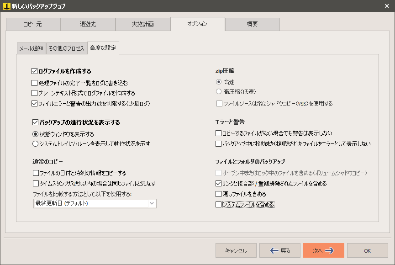
Task: Switch to the コピー元 tab
Action: [x=33, y=24]
